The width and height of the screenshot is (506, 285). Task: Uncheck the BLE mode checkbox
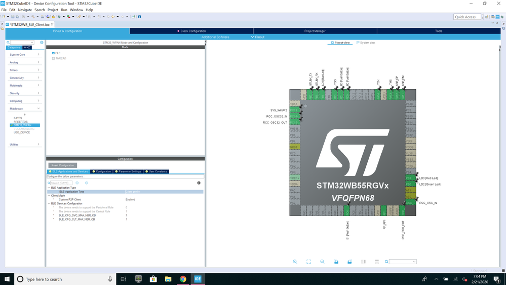(x=53, y=53)
